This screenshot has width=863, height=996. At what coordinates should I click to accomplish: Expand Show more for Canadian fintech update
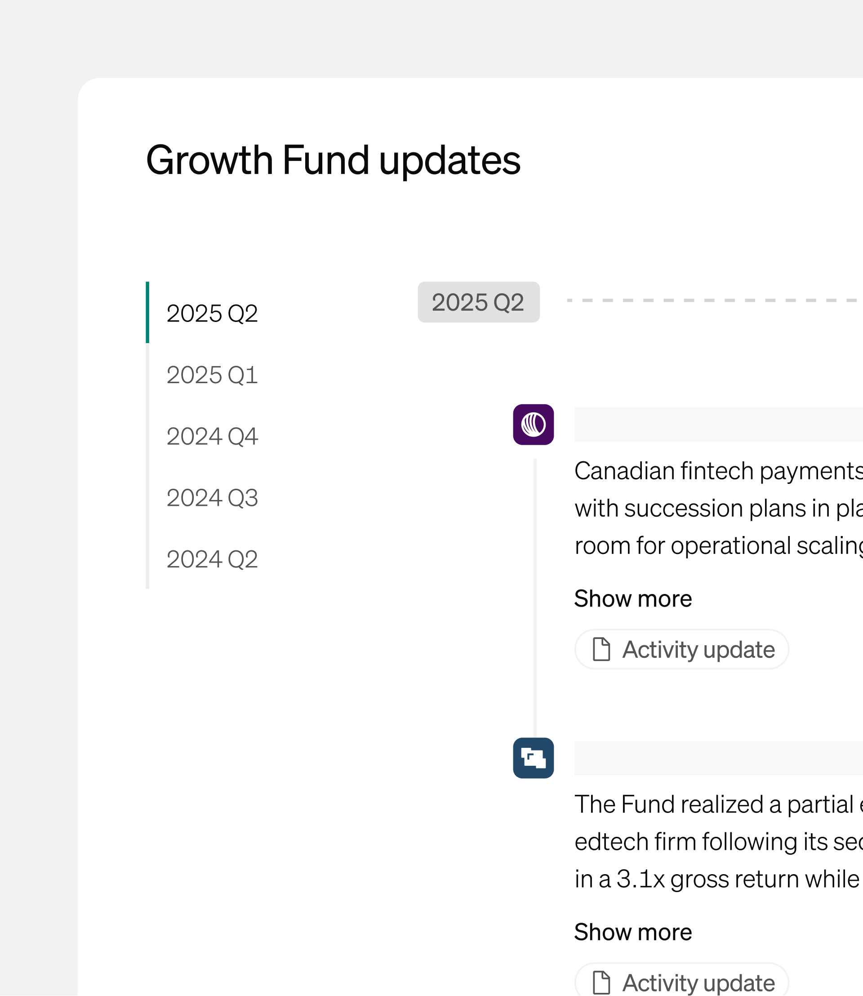(633, 598)
